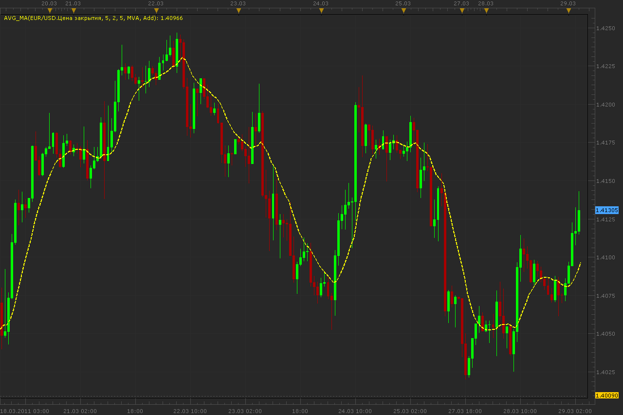Click the orange 1.40090 price tag

tap(607, 396)
